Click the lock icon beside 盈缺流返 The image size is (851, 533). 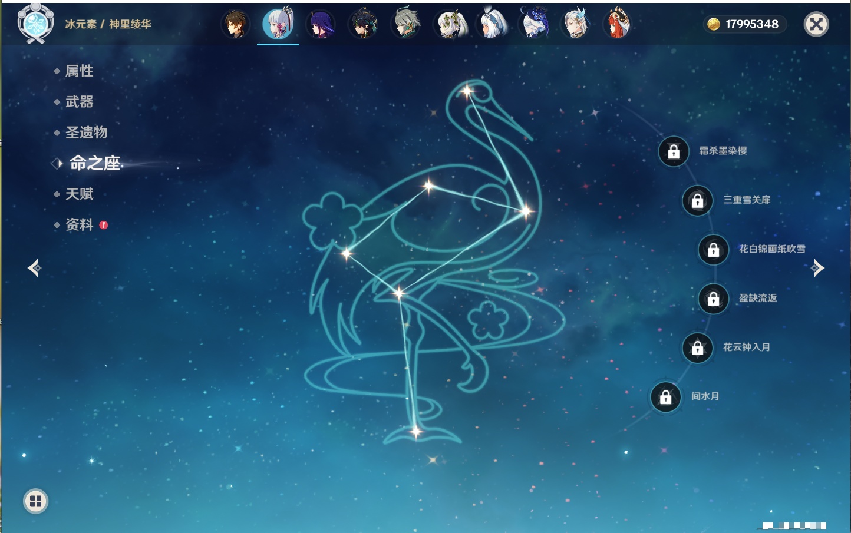713,299
